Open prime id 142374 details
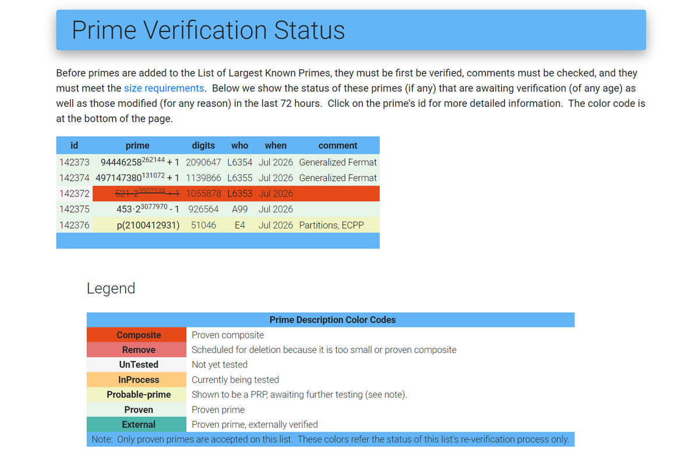699x456 pixels. pos(75,178)
